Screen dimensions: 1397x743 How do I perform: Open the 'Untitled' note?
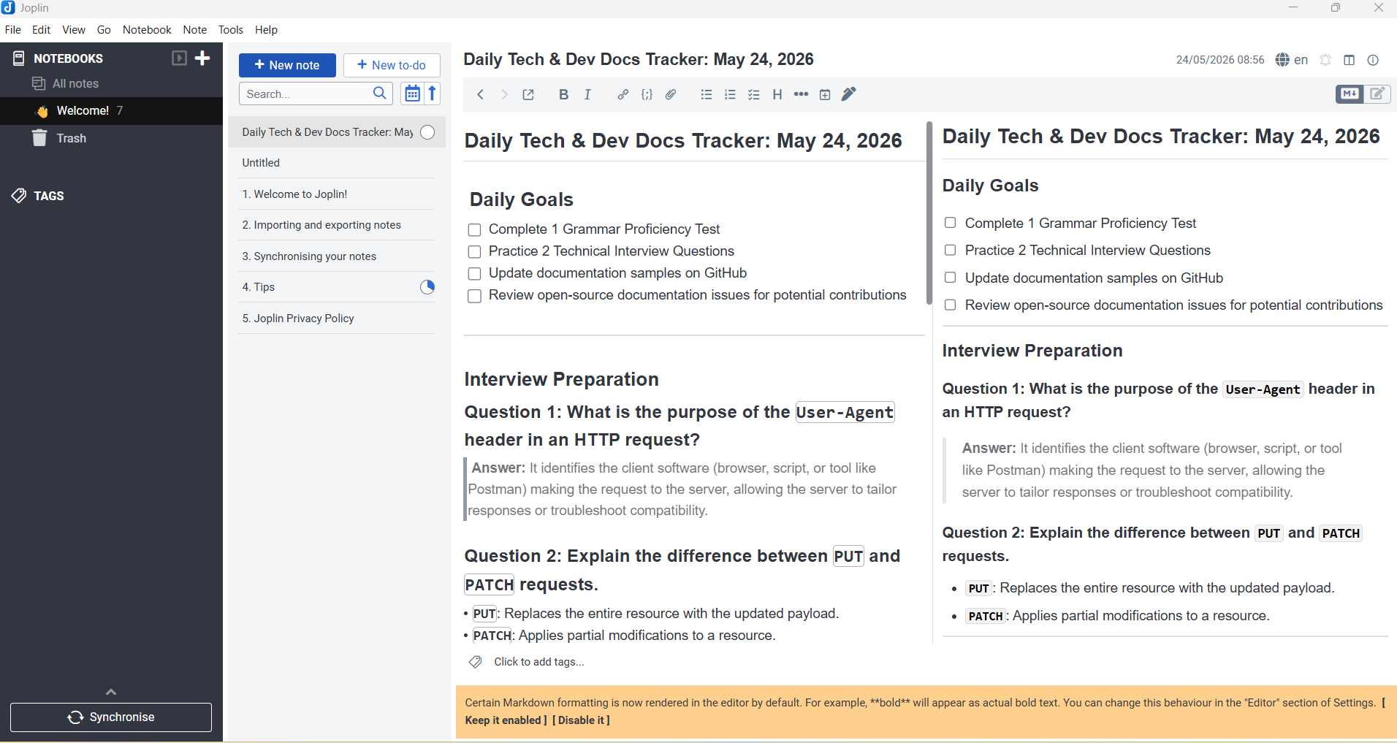(337, 163)
